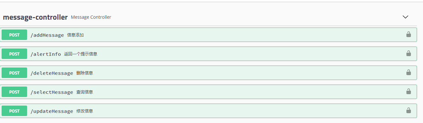Click the lock icon on /alertInfo row

(x=408, y=54)
